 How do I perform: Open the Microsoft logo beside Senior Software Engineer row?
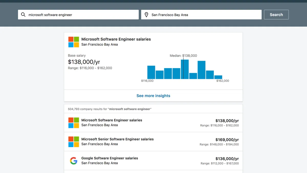coord(74,142)
